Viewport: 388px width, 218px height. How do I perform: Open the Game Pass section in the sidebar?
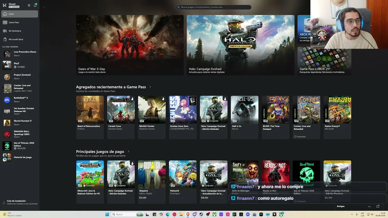coord(20,22)
